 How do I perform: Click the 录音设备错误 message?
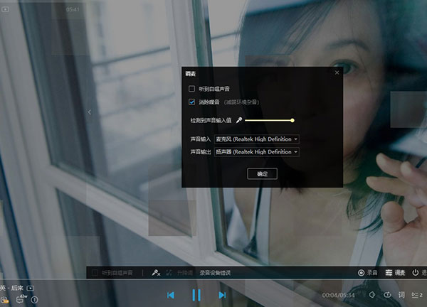coord(216,272)
